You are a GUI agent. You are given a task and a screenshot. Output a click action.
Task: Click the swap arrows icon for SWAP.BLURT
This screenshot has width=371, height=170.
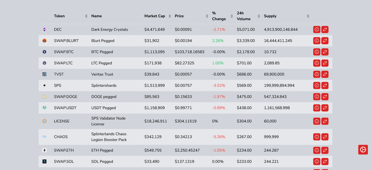point(325,41)
